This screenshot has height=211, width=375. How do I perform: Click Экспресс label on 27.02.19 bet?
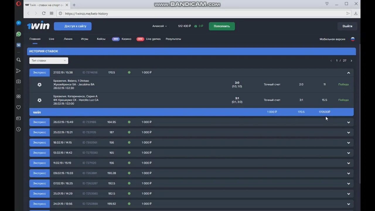pos(40,72)
